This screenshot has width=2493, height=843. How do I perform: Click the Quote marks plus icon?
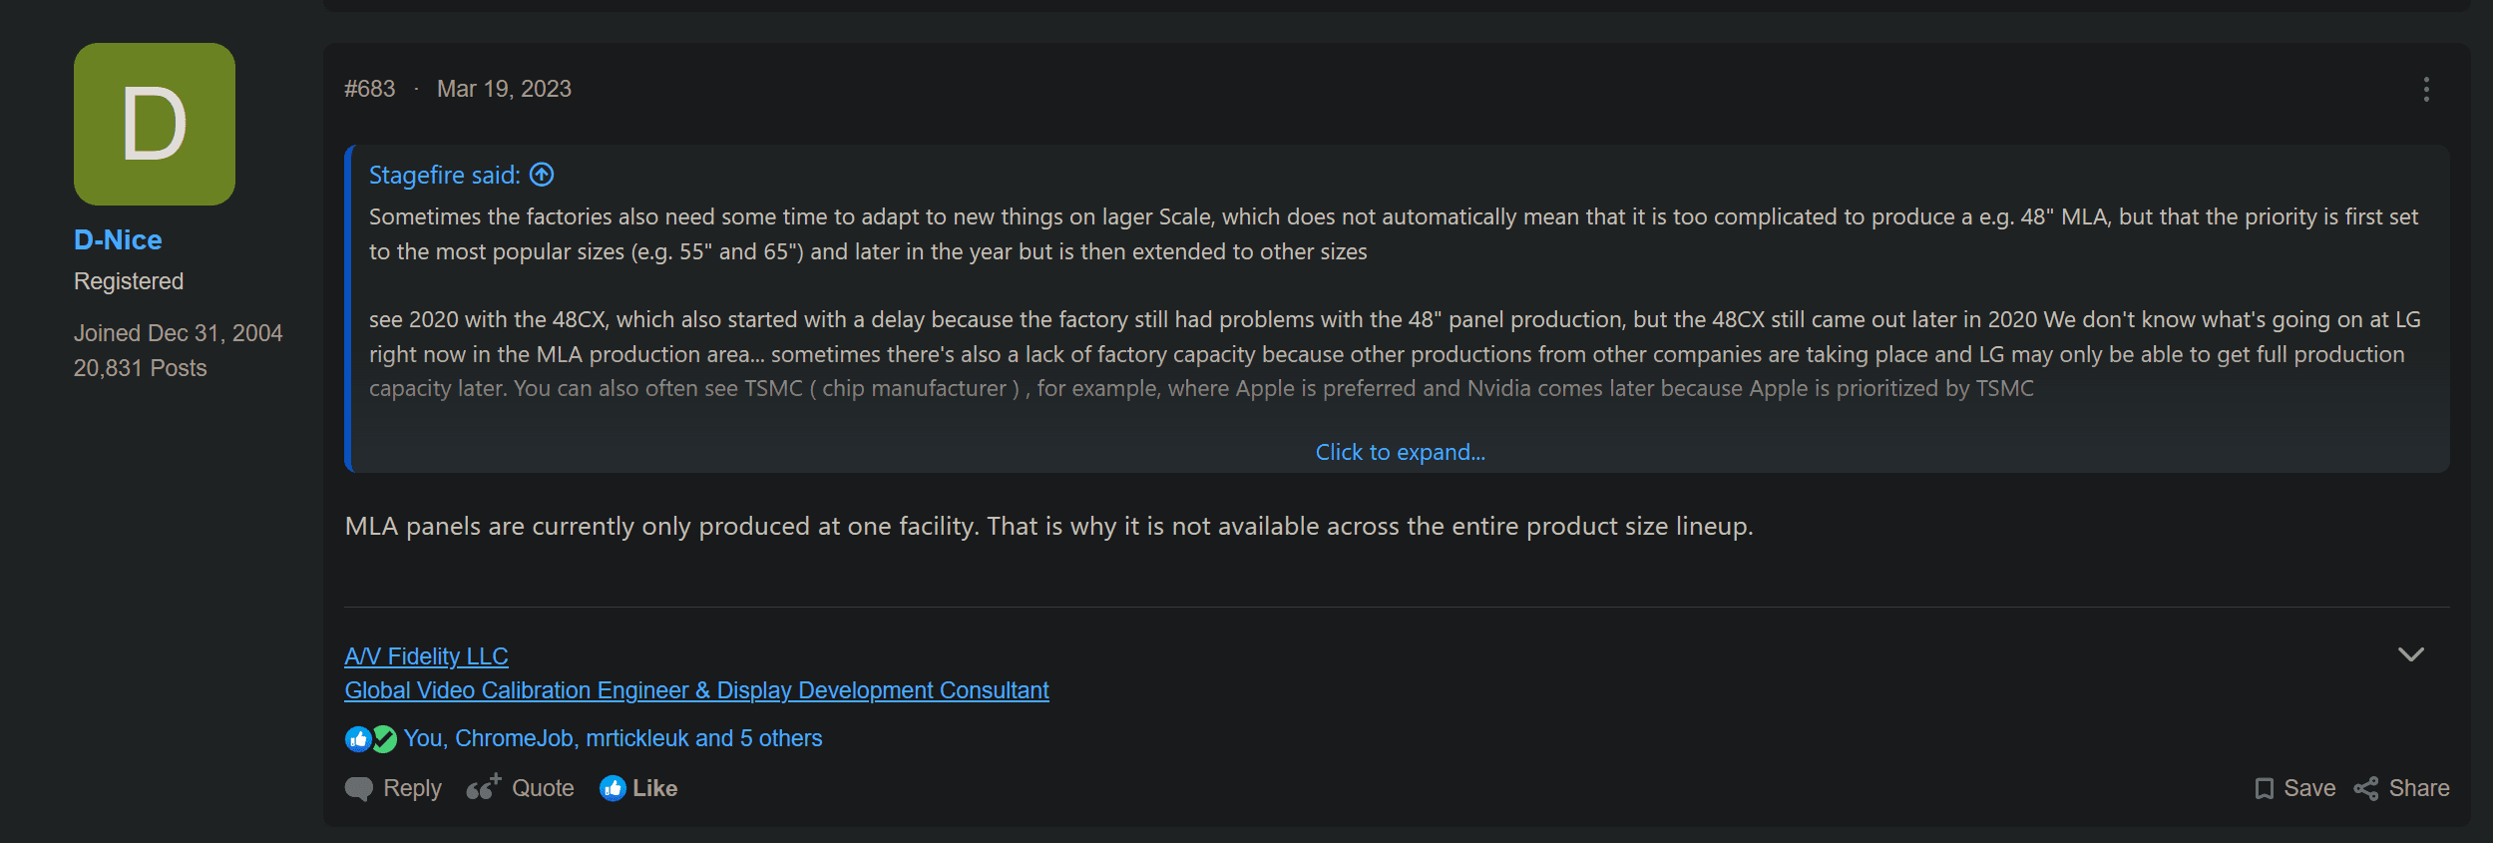click(484, 787)
